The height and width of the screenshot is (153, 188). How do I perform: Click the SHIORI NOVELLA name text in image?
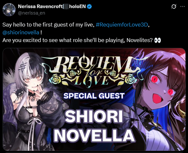tap(94, 126)
